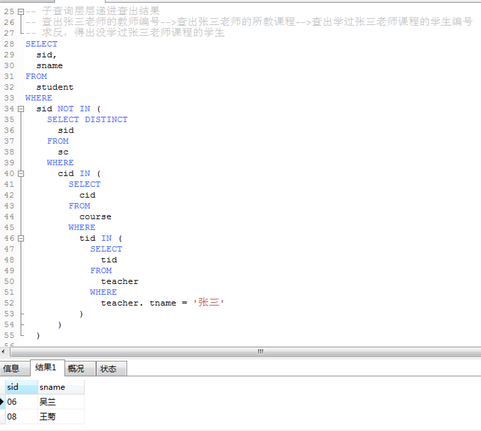481x431 pixels.
Task: Click the table name sc on line 38
Action: click(63, 152)
